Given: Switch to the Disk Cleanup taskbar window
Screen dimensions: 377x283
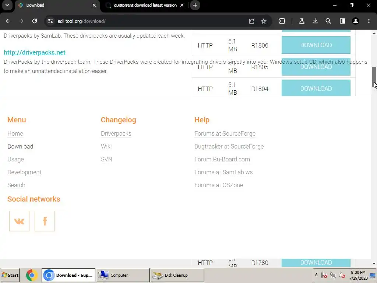Looking at the screenshot, I should click(177, 275).
